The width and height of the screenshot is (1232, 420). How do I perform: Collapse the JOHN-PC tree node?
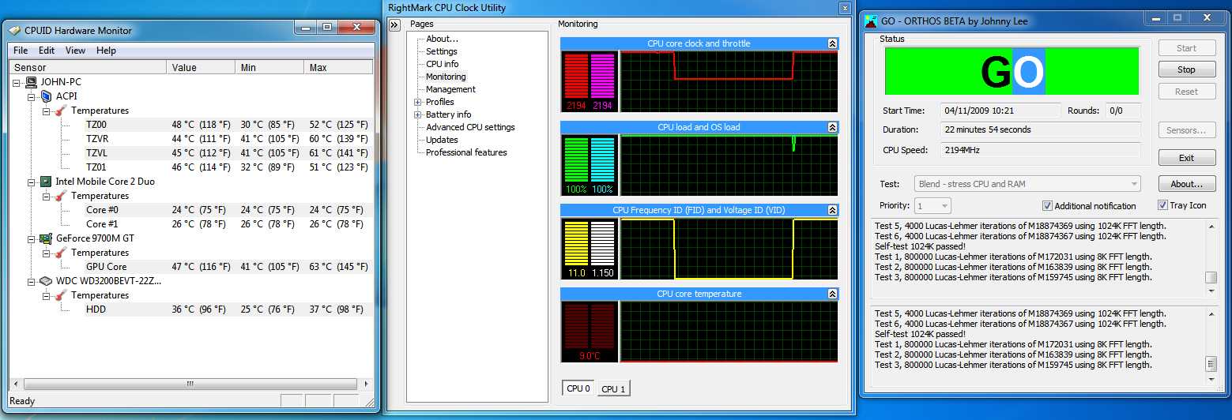click(x=17, y=82)
